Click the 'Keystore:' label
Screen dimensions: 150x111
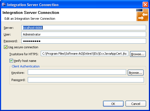[x=18, y=73]
